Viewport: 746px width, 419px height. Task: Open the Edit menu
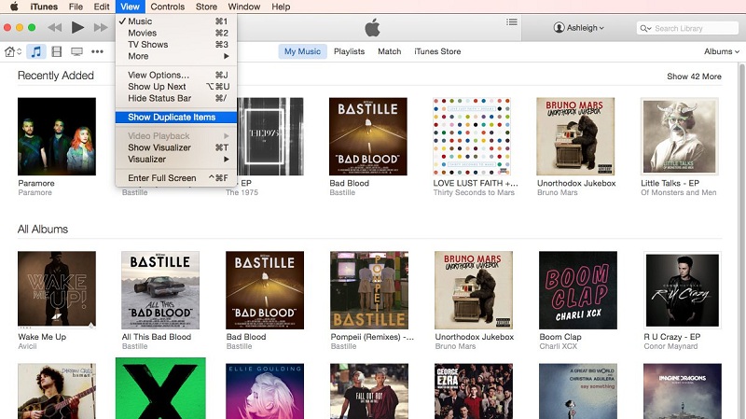102,7
